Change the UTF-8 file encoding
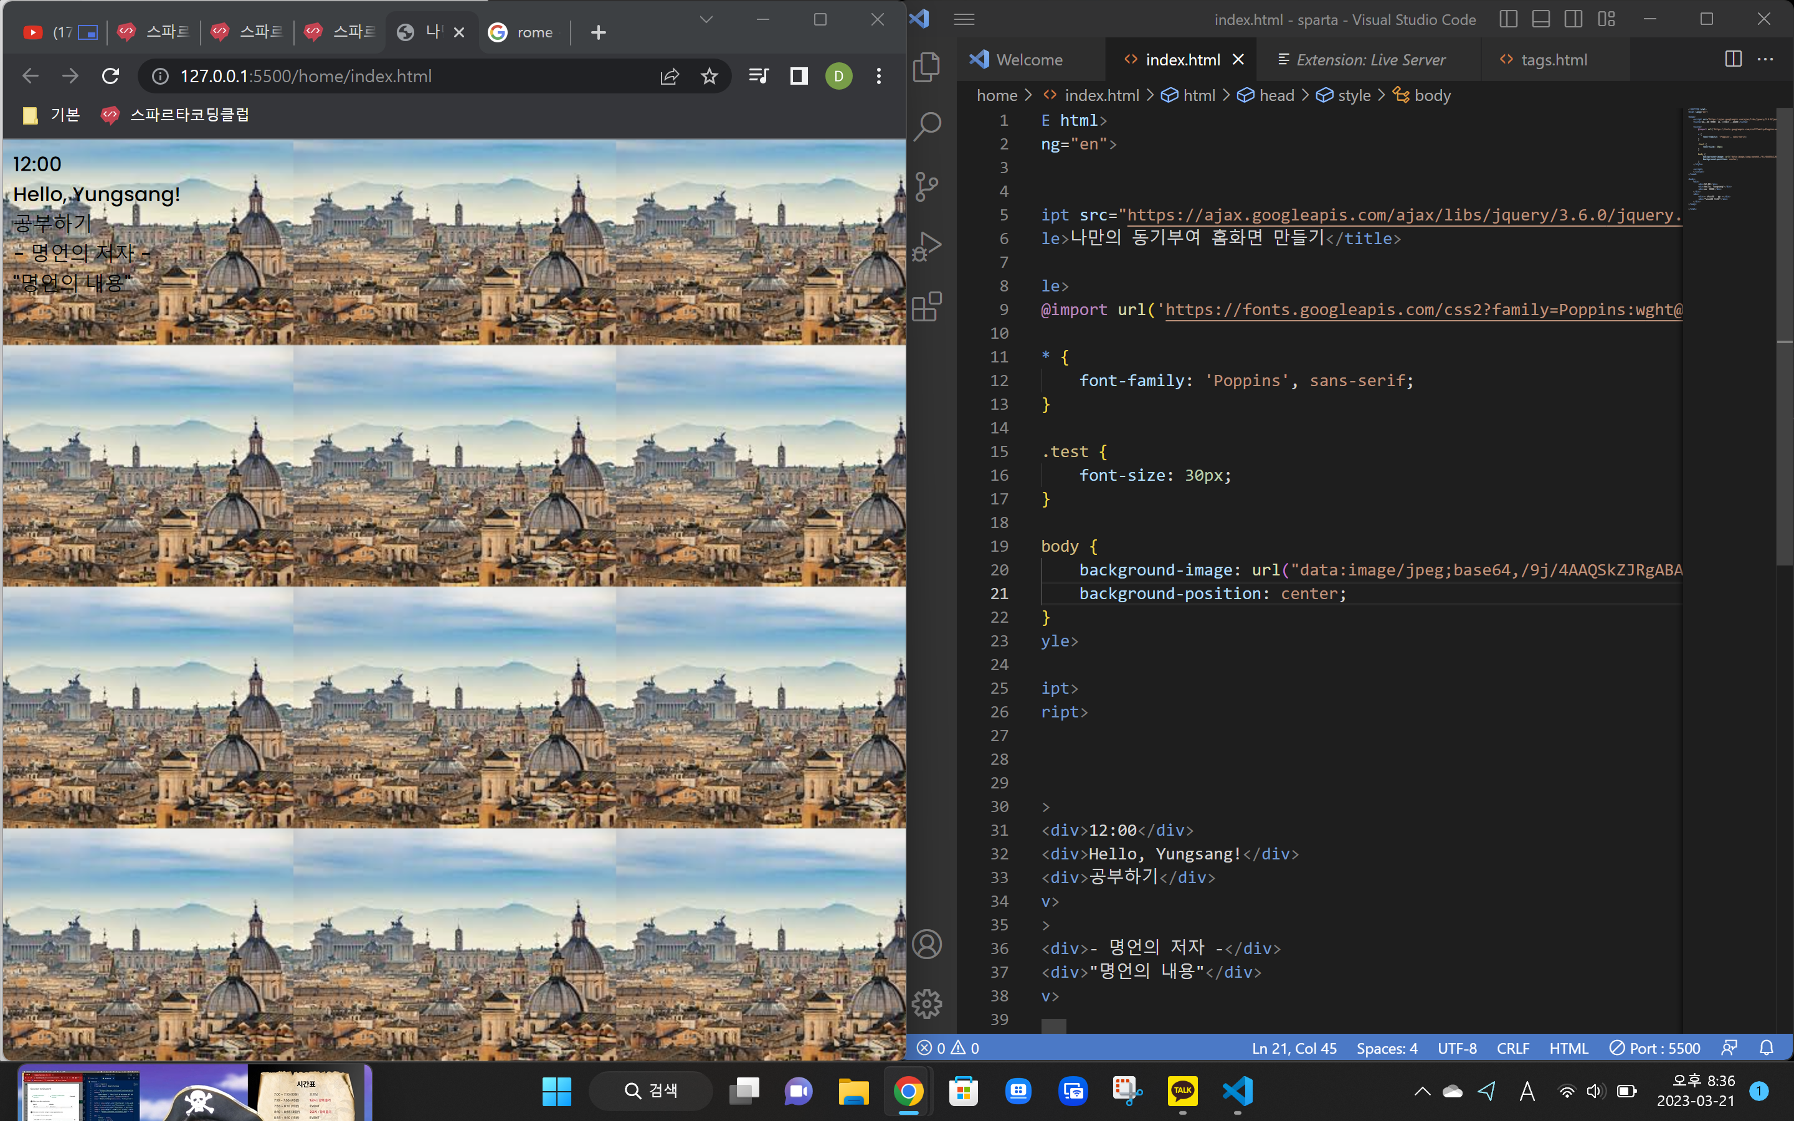Viewport: 1794px width, 1121px height. point(1457,1048)
